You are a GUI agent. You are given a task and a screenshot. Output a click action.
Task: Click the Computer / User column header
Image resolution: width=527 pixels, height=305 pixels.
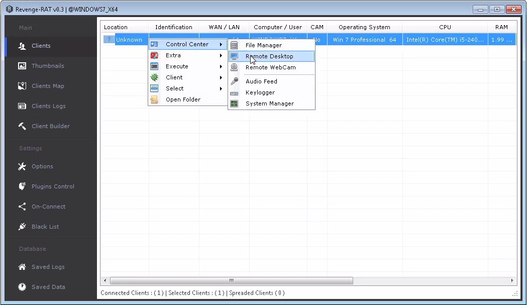[x=278, y=27]
